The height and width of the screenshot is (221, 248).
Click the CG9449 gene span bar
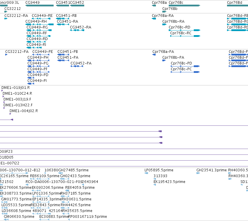tap(39, 6)
